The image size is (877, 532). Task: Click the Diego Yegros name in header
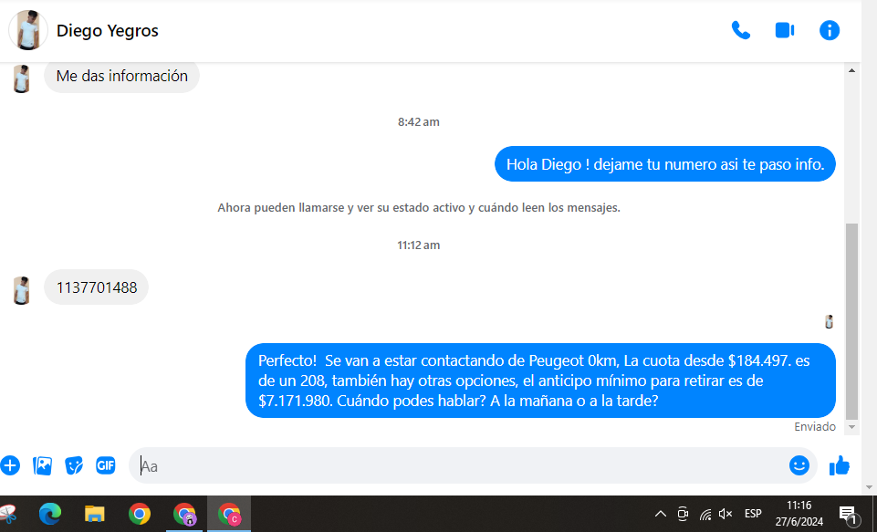click(x=108, y=31)
